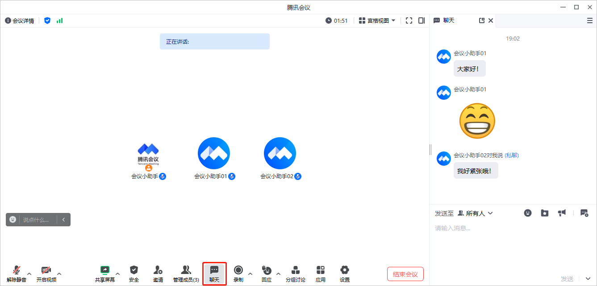Open manage members (管理成员)
597x286 pixels.
pos(186,274)
